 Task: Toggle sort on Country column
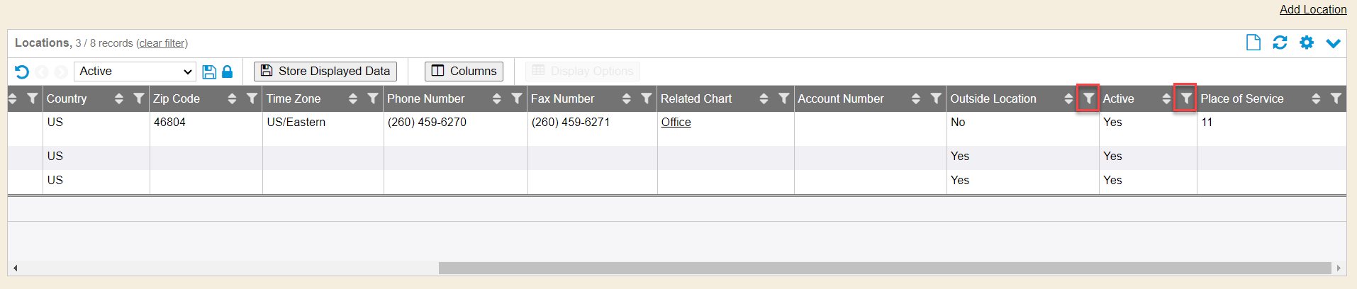(x=119, y=98)
